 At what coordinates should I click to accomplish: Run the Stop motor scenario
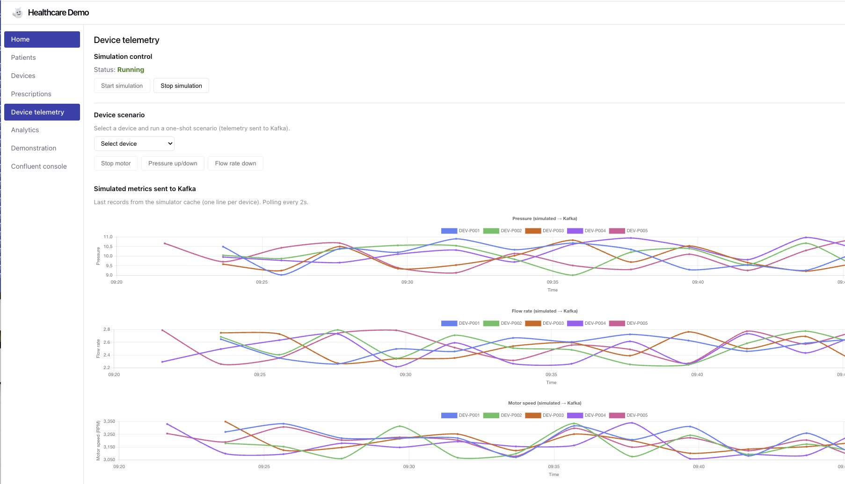point(116,164)
